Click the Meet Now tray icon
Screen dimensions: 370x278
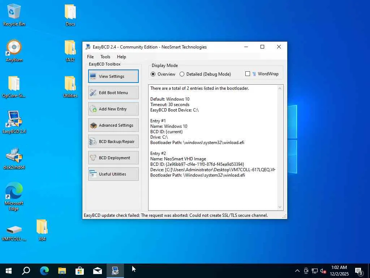click(x=306, y=271)
